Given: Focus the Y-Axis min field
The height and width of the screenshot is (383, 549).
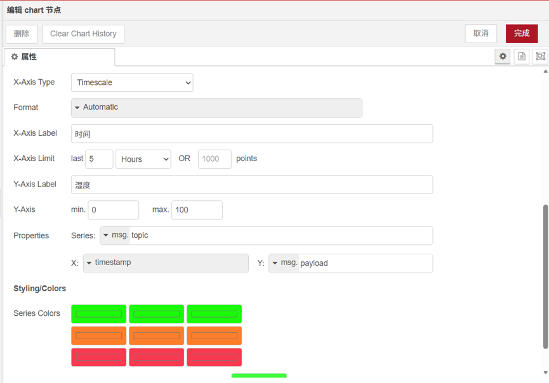Looking at the screenshot, I should (113, 210).
